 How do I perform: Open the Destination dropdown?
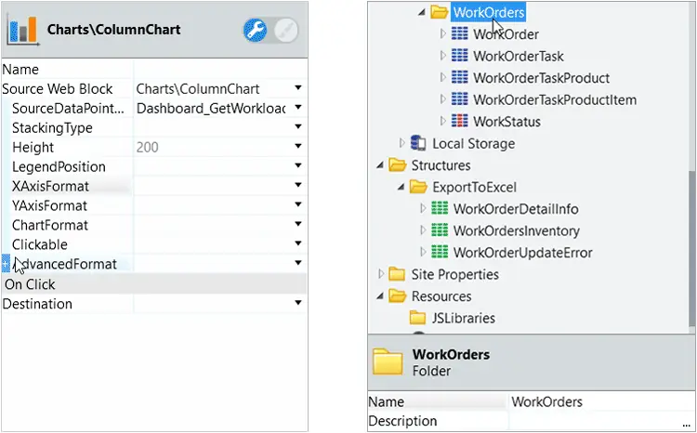(298, 303)
